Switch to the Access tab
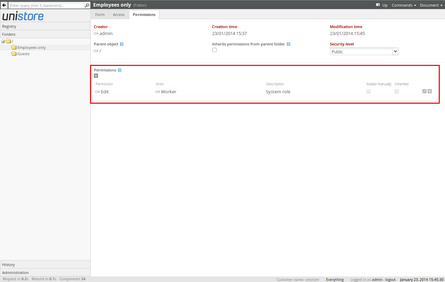Image resolution: width=445 pixels, height=282 pixels. 119,15
